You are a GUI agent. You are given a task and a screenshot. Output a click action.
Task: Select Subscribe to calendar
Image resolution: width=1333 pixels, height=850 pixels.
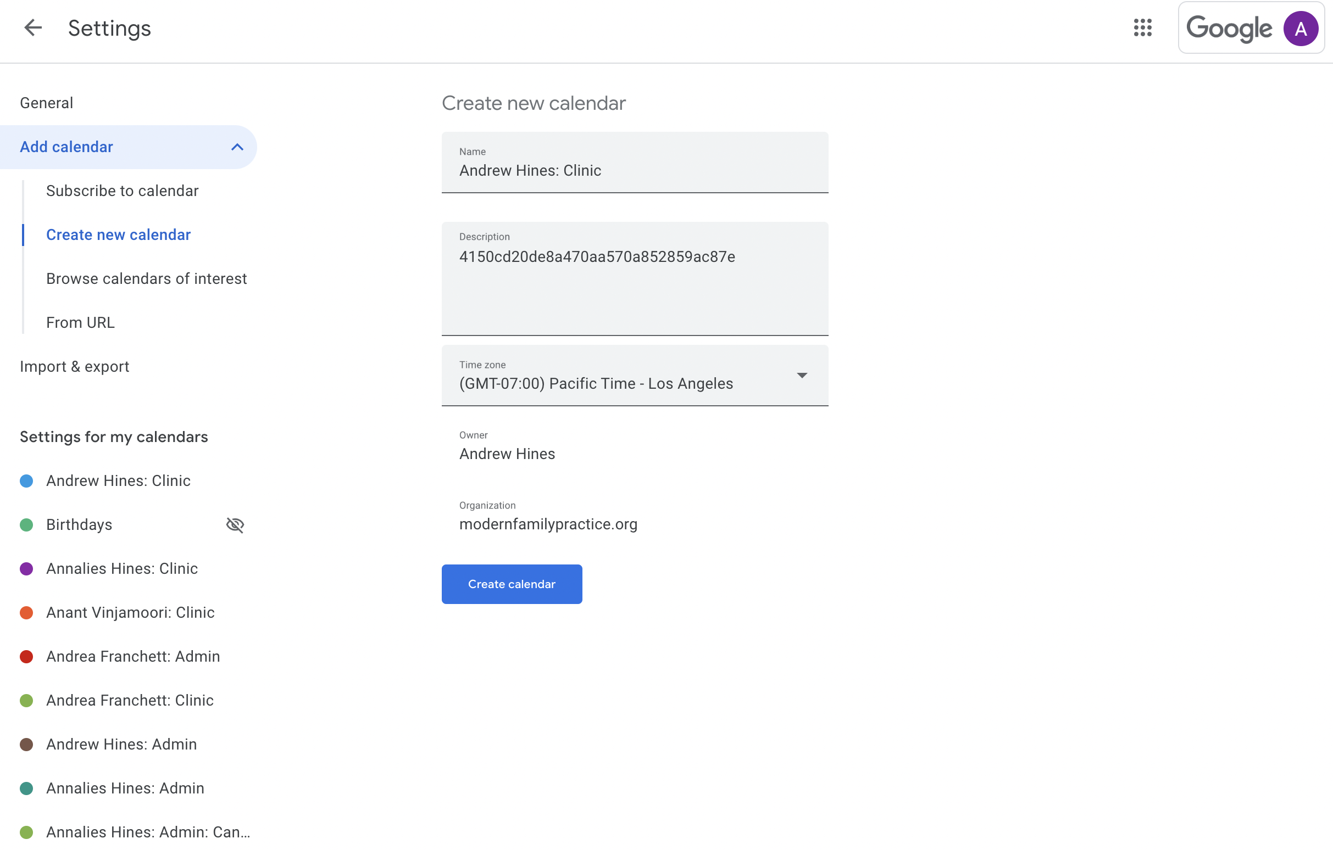pyautogui.click(x=122, y=190)
